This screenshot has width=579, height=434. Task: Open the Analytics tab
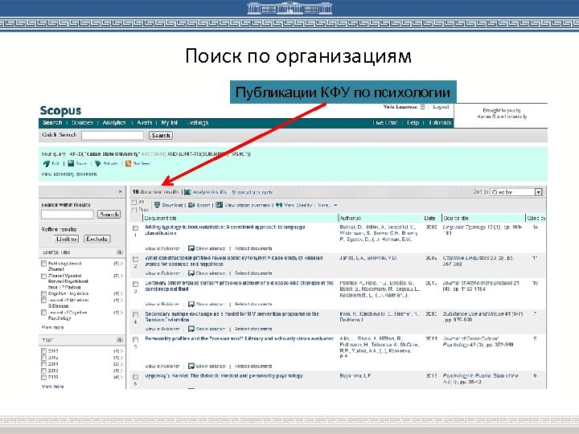tap(114, 122)
